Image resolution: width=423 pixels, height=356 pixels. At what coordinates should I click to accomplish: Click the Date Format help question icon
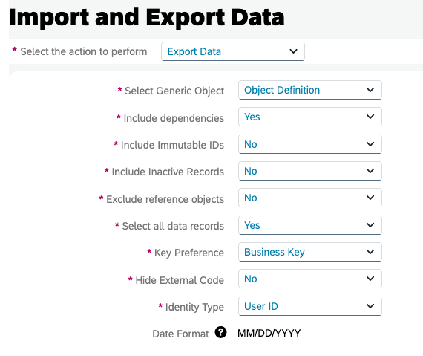tap(220, 332)
